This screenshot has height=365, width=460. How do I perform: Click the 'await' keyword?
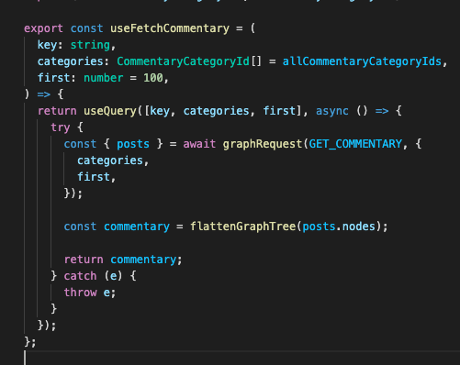(199, 144)
